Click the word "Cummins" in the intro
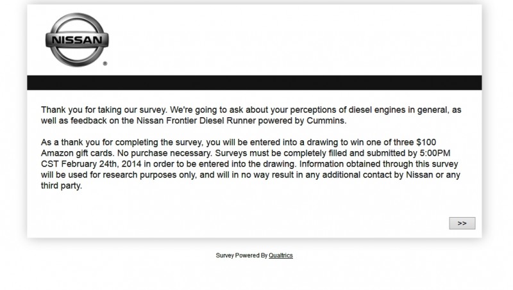The width and height of the screenshot is (513, 290). (x=325, y=120)
